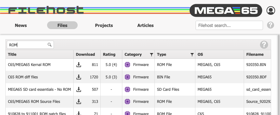Click Firmware chip icon in ROM Source Files row
280x115 pixels.
tap(127, 102)
